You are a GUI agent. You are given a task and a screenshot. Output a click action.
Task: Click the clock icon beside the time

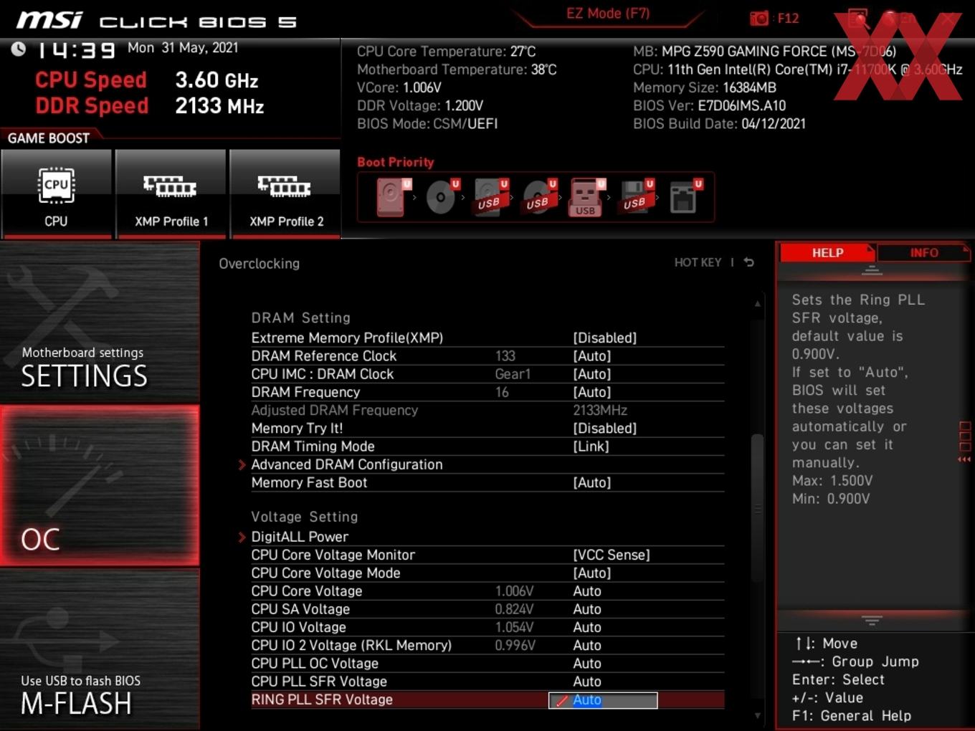(x=18, y=49)
